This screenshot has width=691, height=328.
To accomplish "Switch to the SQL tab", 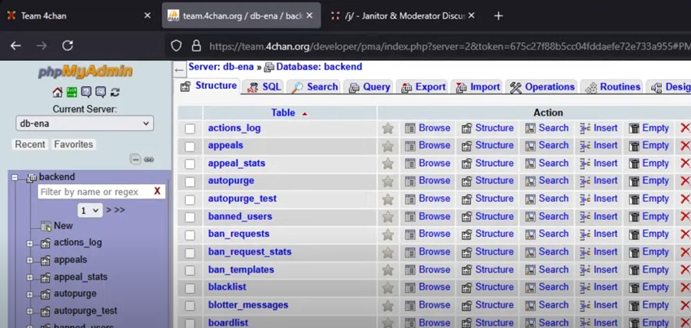I will point(264,87).
